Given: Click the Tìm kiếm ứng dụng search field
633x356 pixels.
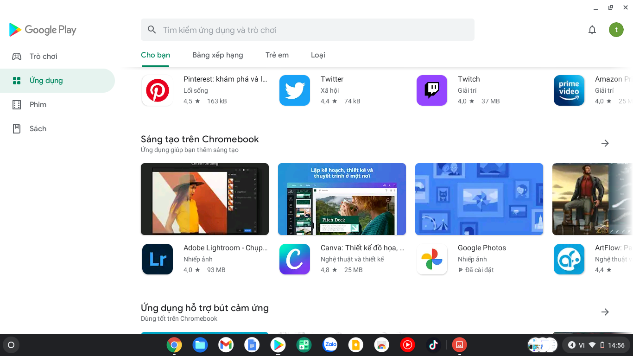Looking at the screenshot, I should pos(308,30).
